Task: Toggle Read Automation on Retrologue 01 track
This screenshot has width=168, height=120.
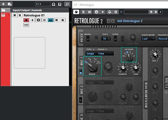Action: (x=57, y=20)
